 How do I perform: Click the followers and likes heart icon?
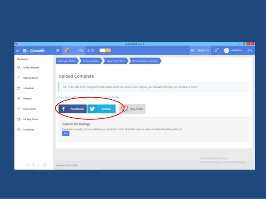[x=93, y=50]
